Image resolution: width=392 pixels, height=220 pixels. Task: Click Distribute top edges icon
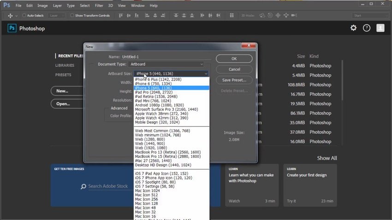(x=176, y=16)
